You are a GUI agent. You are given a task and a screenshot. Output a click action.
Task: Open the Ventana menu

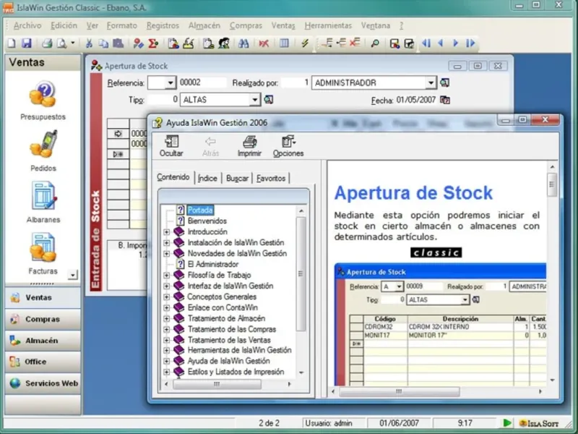pyautogui.click(x=375, y=25)
